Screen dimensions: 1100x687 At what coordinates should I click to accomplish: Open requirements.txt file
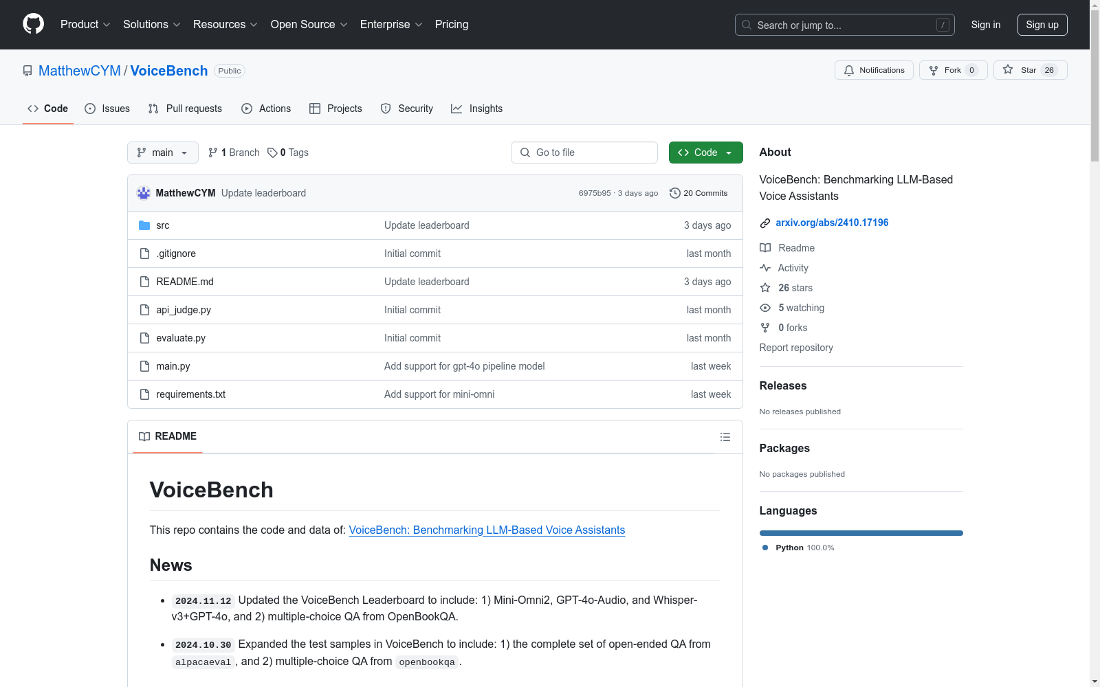click(191, 394)
